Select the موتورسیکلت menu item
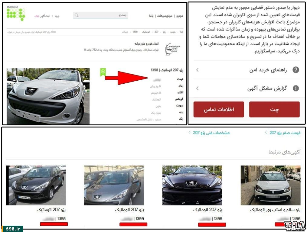 pyautogui.click(x=165, y=16)
